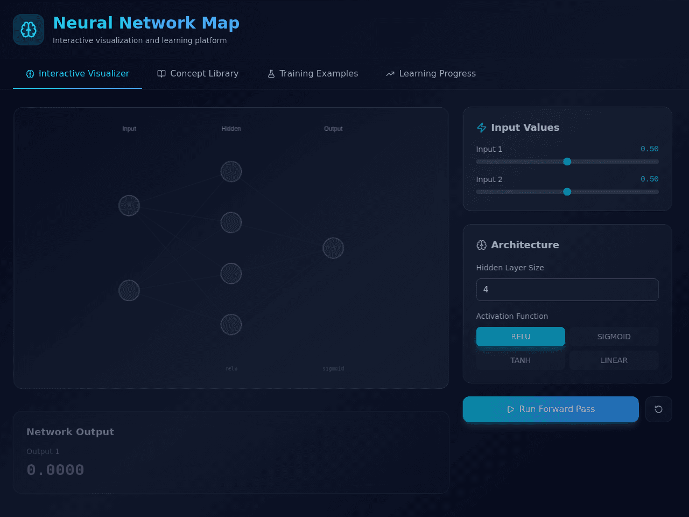Click the brain logo icon in header
689x517 pixels.
tap(29, 30)
